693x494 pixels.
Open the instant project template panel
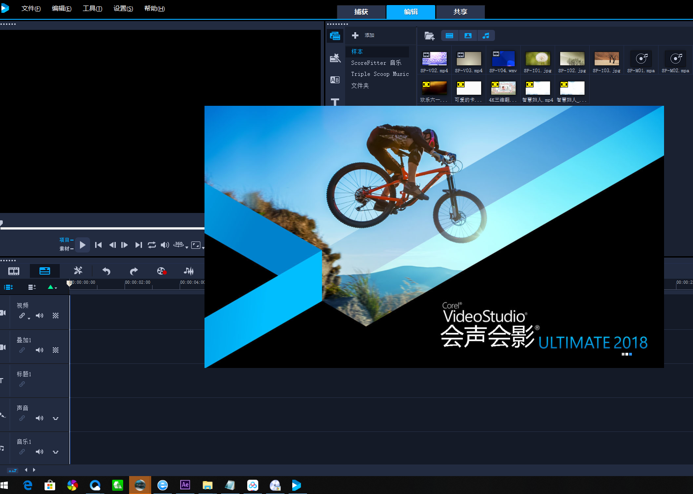coord(335,58)
